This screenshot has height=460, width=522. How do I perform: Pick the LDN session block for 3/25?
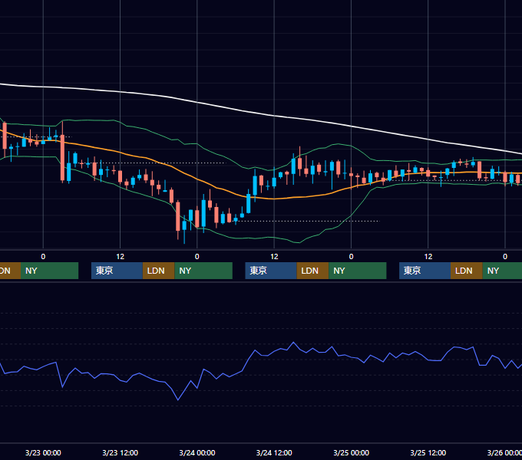[x=467, y=271]
